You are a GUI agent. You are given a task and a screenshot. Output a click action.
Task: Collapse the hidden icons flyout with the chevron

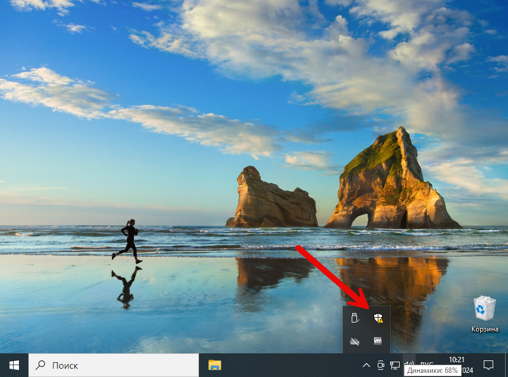click(366, 365)
